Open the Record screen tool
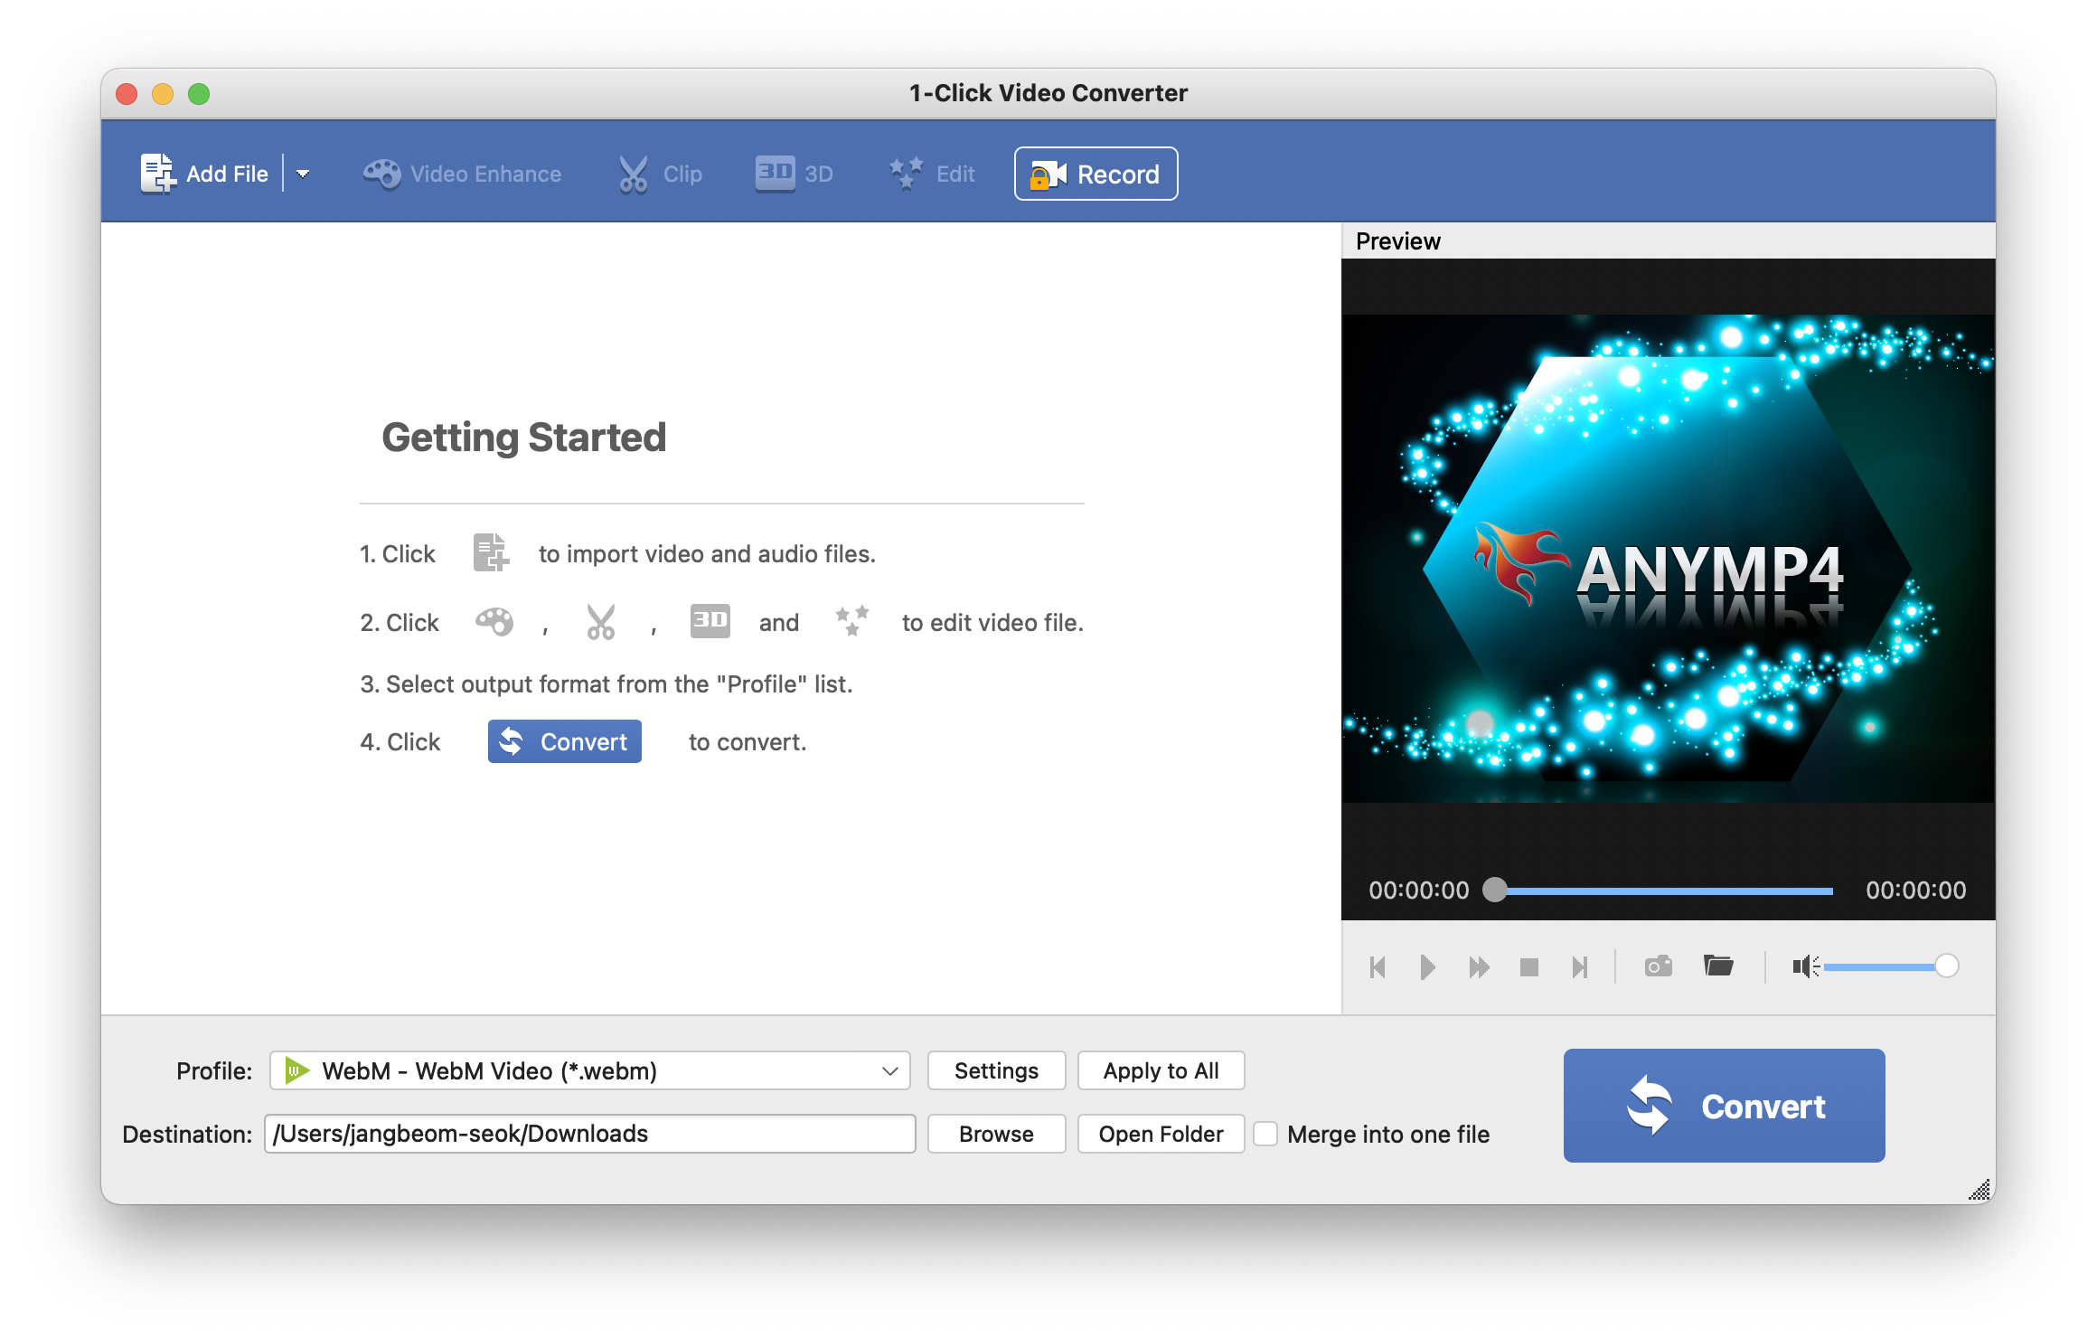Viewport: 2097px width, 1338px height. [1096, 174]
